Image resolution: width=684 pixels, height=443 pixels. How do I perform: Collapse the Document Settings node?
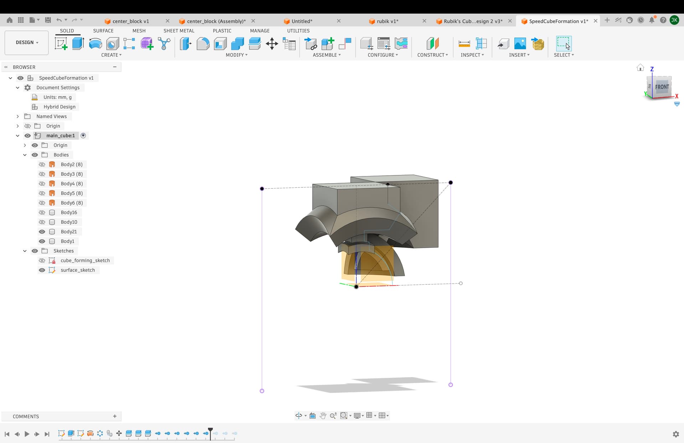click(x=17, y=87)
